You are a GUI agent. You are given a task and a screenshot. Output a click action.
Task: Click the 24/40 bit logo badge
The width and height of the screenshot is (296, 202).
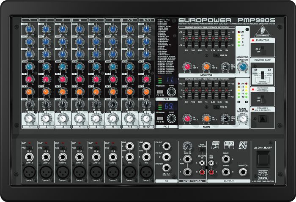tap(243, 145)
